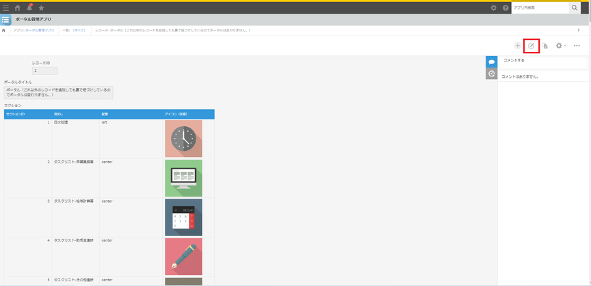The width and height of the screenshot is (591, 286).
Task: Open the favorites star menu
Action: coord(42,8)
